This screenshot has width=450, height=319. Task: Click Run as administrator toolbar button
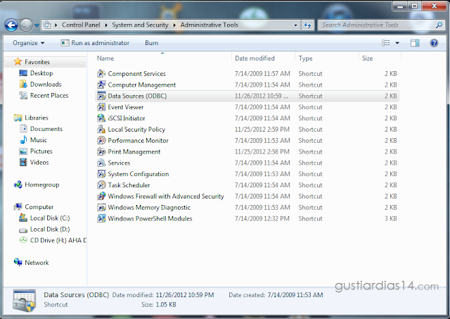click(95, 43)
